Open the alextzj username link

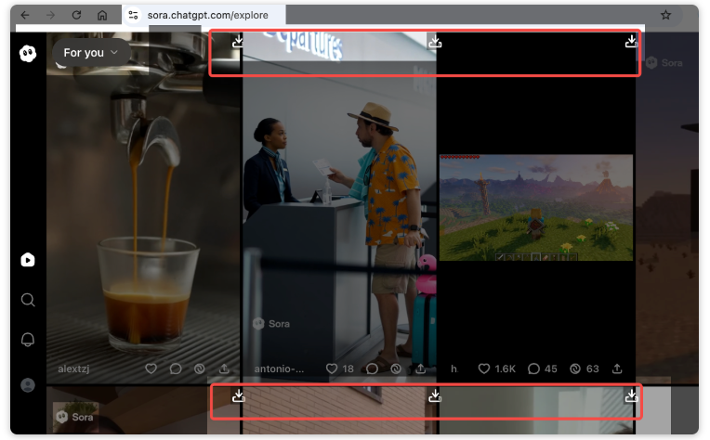73,369
